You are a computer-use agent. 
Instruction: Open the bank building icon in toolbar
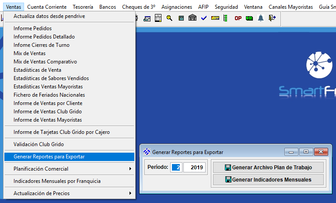192,18
